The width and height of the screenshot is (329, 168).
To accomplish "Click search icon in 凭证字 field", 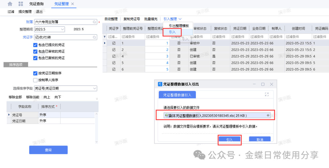I will point(94,37).
